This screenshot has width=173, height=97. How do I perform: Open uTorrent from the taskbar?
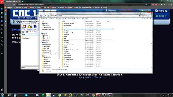coord(60,95)
